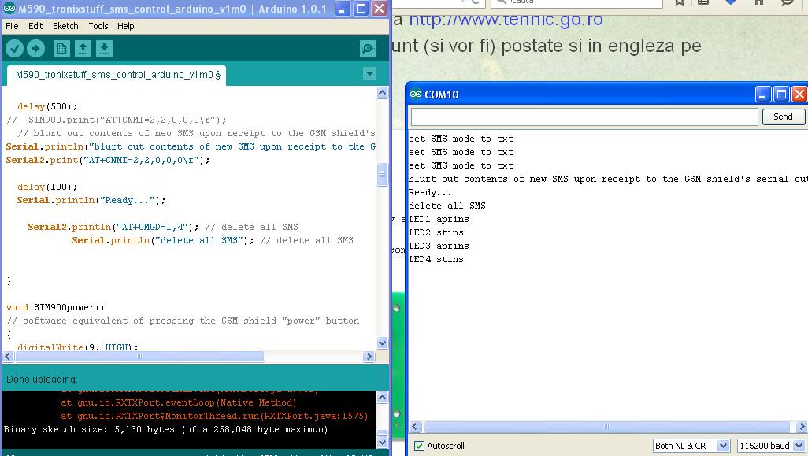Save the sketch using the Save icon

(103, 48)
